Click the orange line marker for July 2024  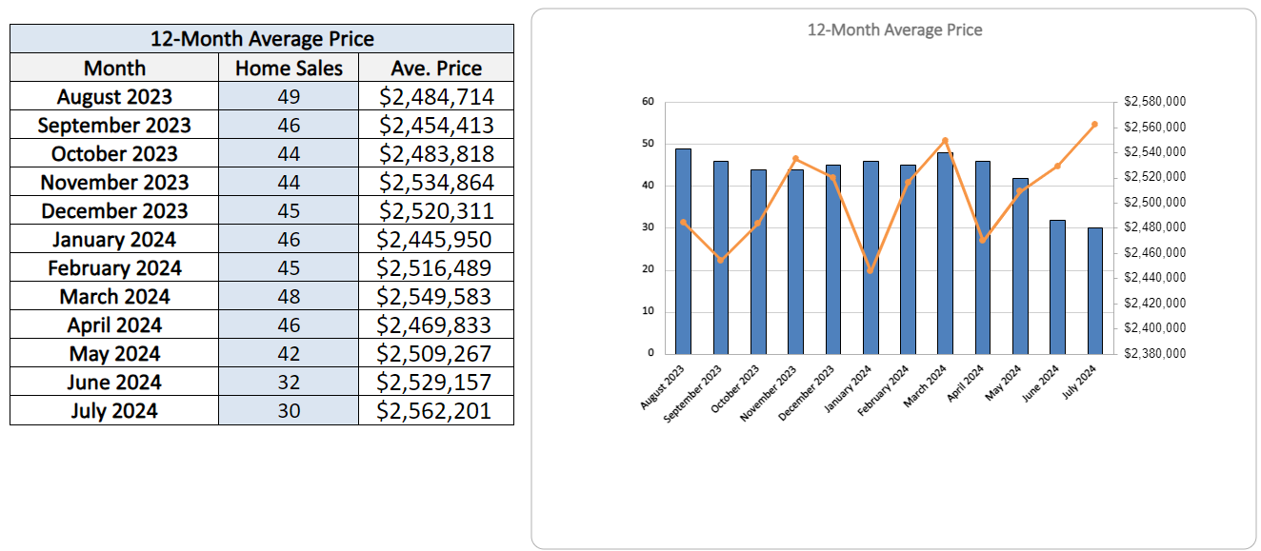coord(1094,124)
